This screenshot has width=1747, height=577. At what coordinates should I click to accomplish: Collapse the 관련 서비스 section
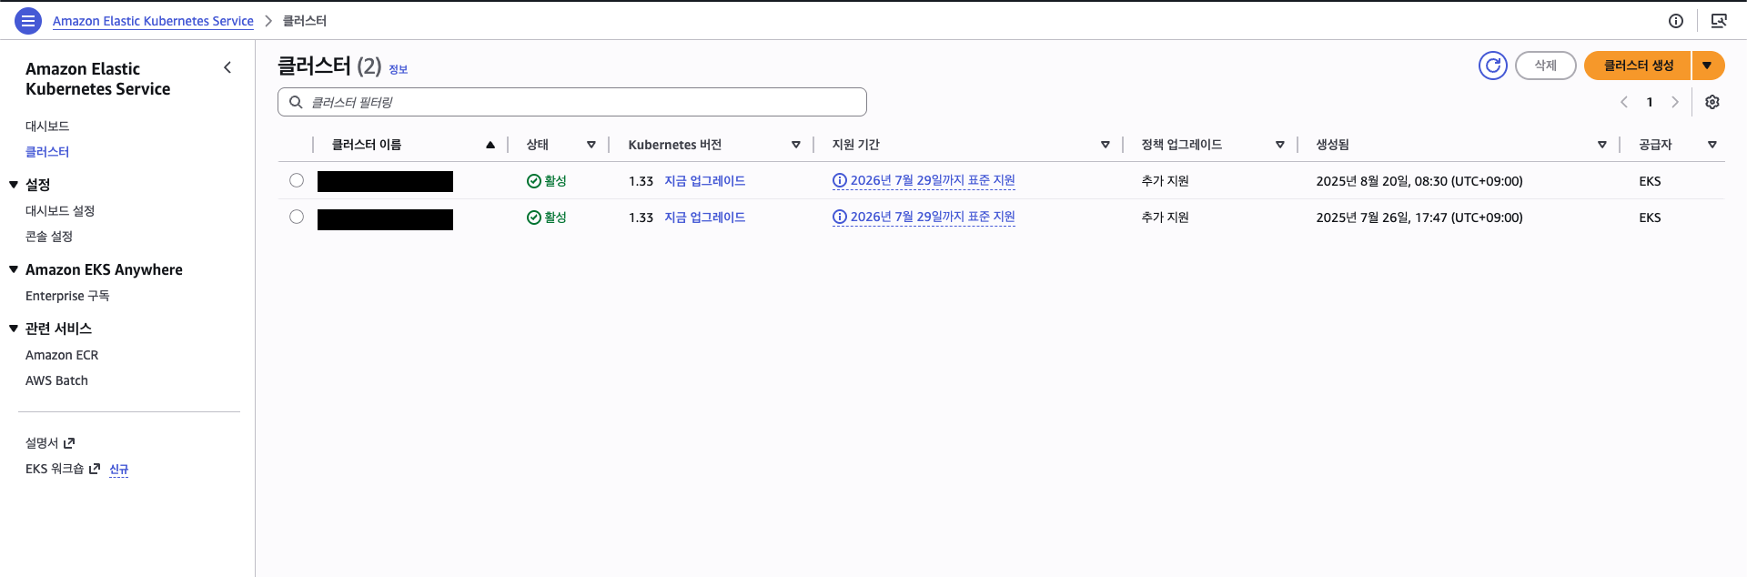(14, 329)
